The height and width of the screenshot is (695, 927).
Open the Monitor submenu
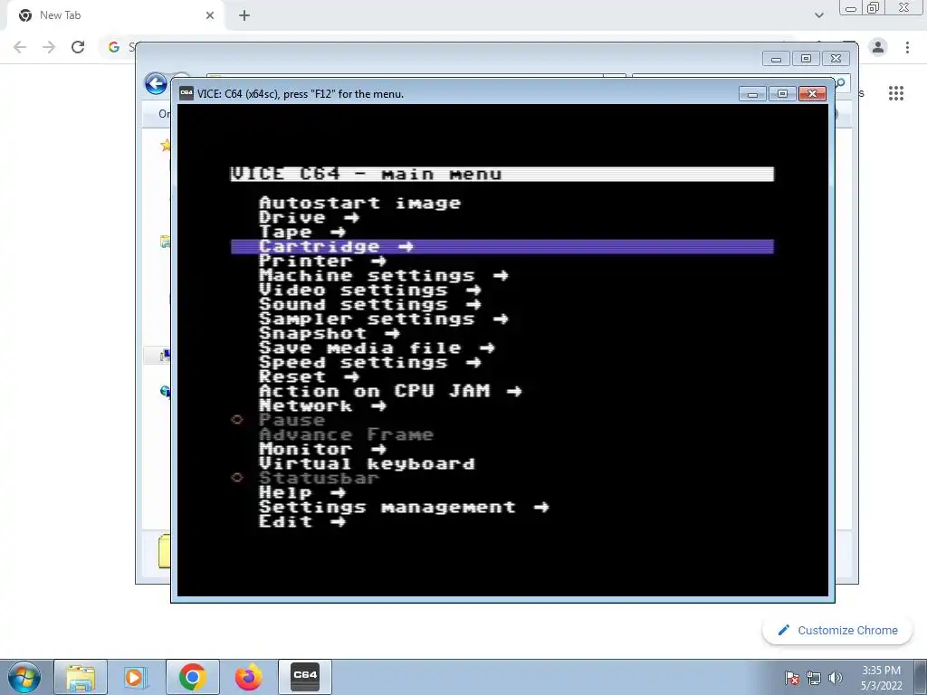[323, 449]
